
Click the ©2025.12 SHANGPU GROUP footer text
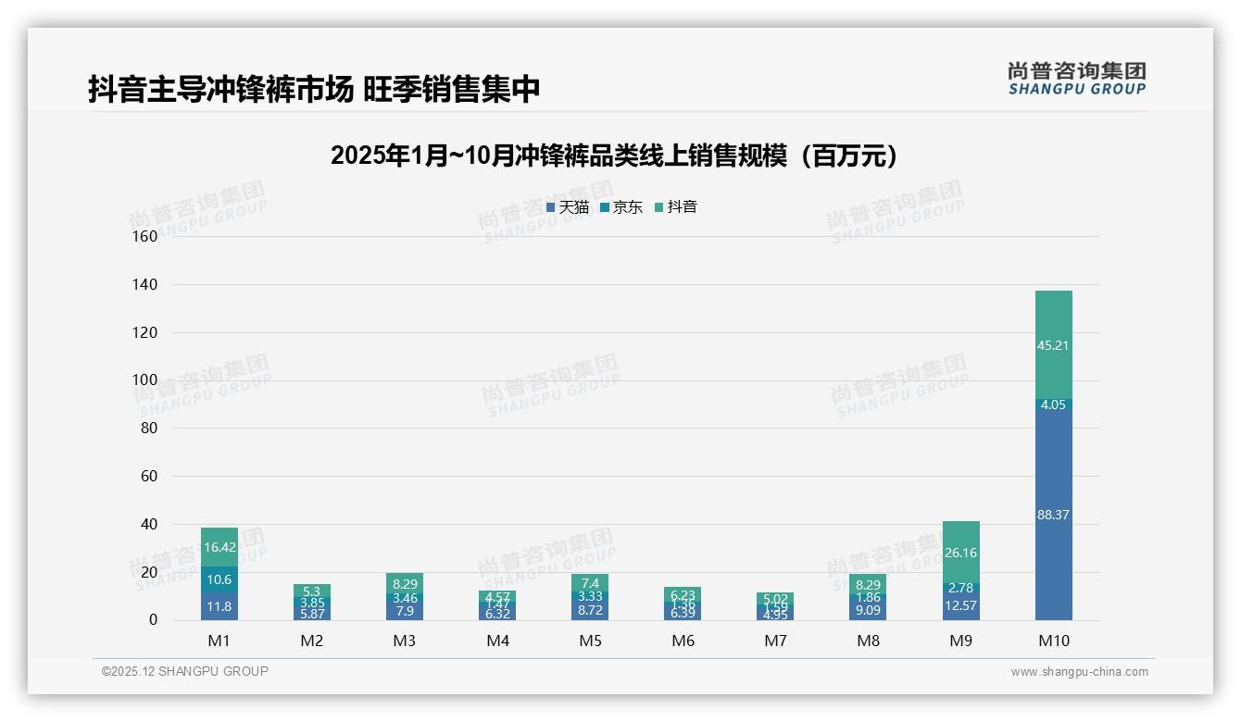click(182, 671)
